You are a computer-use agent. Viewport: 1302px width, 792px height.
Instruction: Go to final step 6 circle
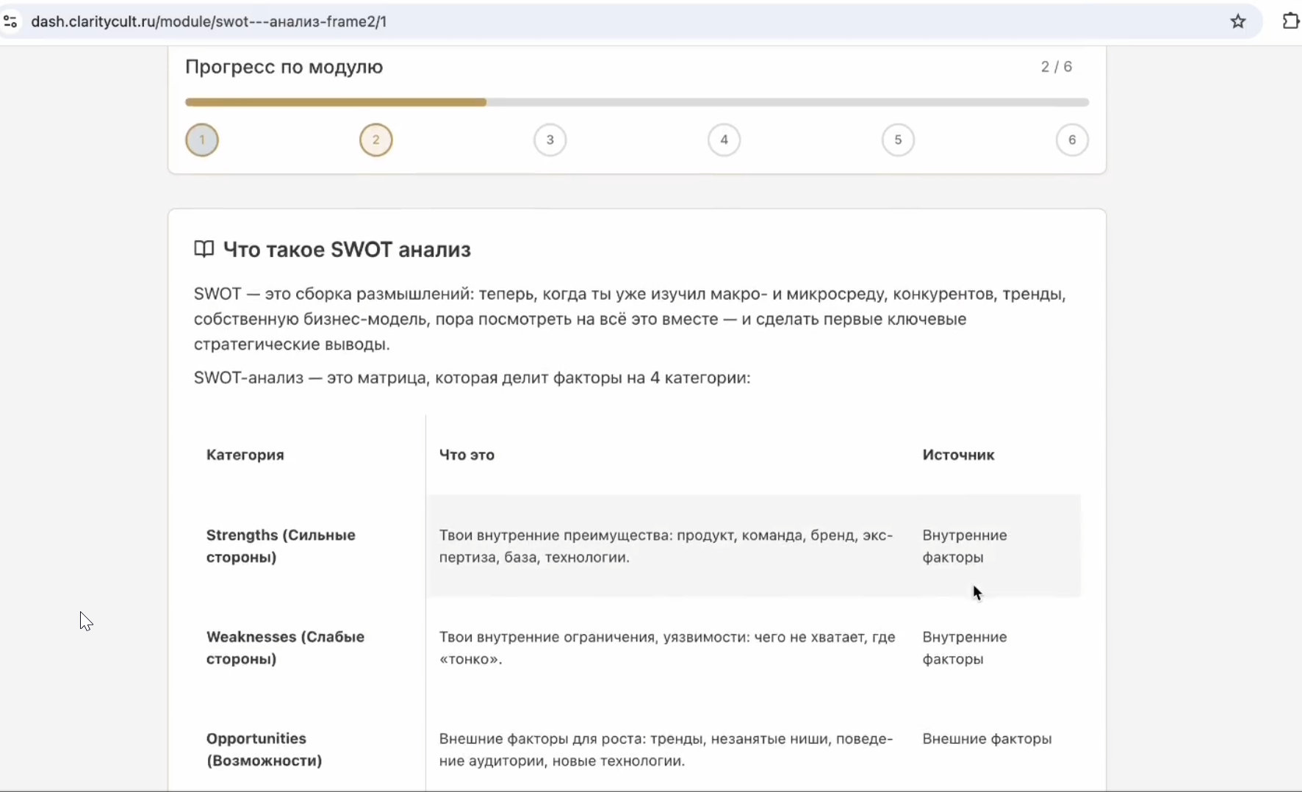1072,140
